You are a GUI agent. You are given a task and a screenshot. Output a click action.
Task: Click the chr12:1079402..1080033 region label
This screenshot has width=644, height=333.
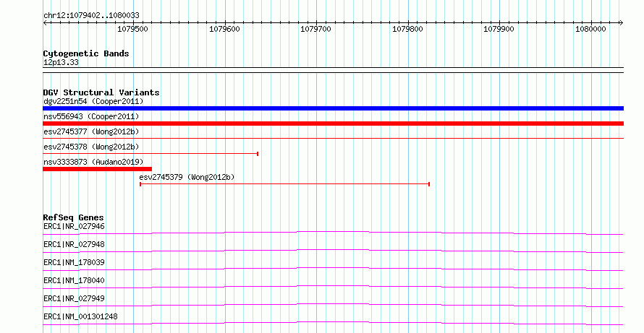point(91,15)
